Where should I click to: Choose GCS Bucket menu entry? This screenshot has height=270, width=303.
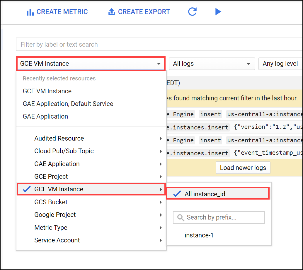[x=91, y=202]
